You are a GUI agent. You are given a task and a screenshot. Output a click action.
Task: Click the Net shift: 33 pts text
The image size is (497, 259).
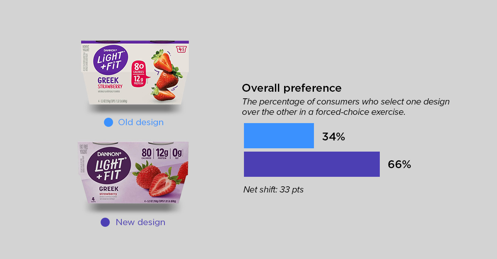point(273,190)
